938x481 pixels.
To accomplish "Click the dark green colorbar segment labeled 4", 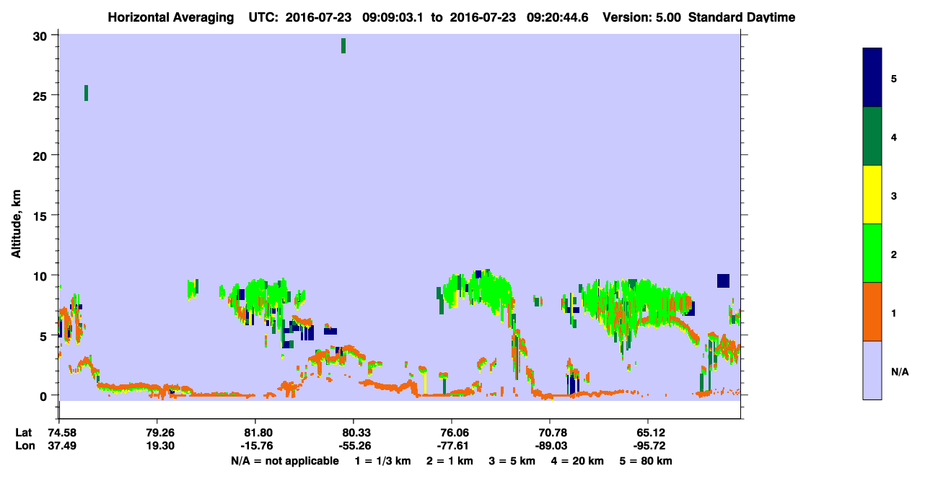I will coord(872,136).
